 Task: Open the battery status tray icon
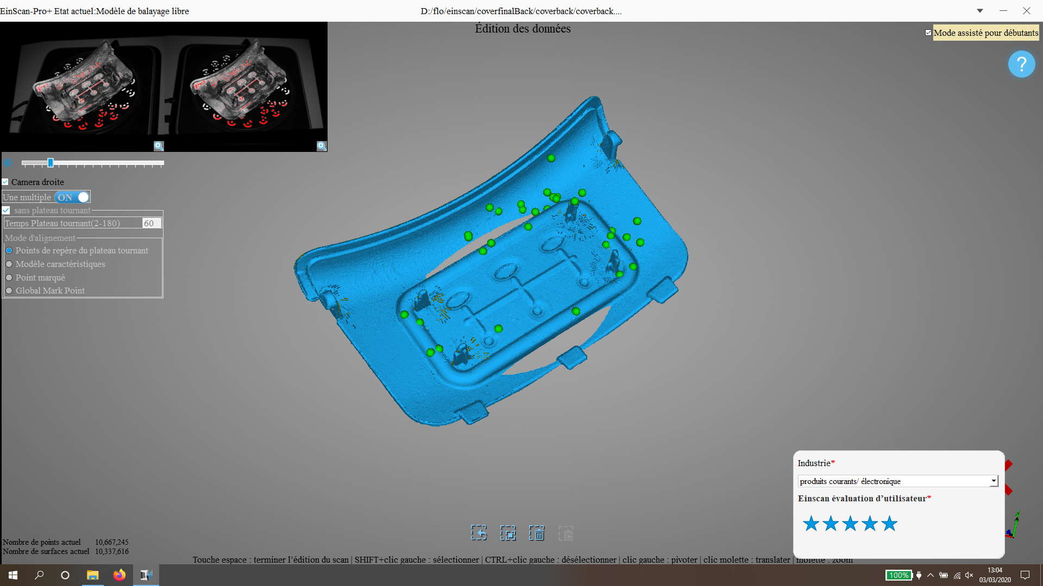point(944,575)
